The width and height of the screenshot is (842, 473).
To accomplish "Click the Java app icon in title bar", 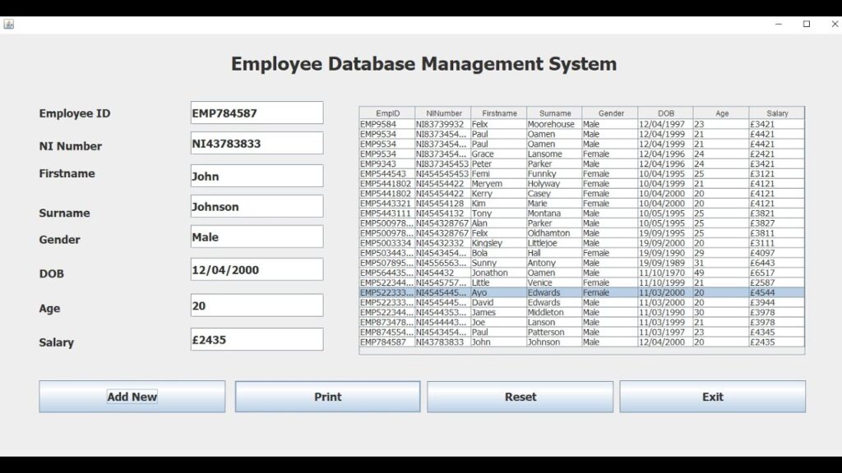I will tap(8, 24).
